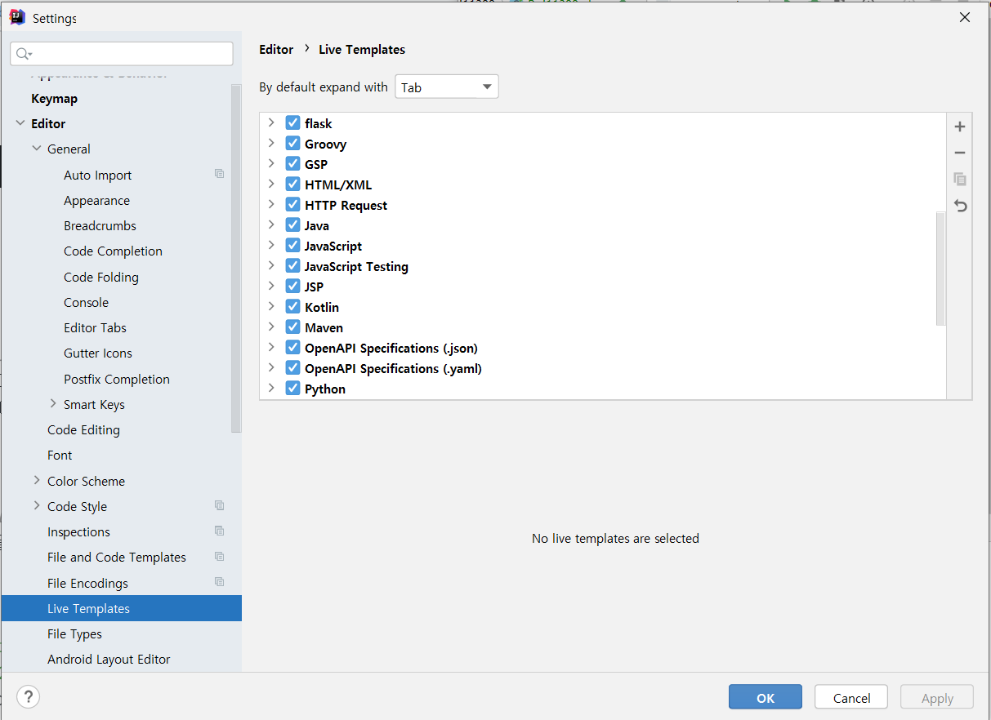Image resolution: width=991 pixels, height=720 pixels.
Task: Disable the JavaScript template group checkbox
Action: coord(292,245)
